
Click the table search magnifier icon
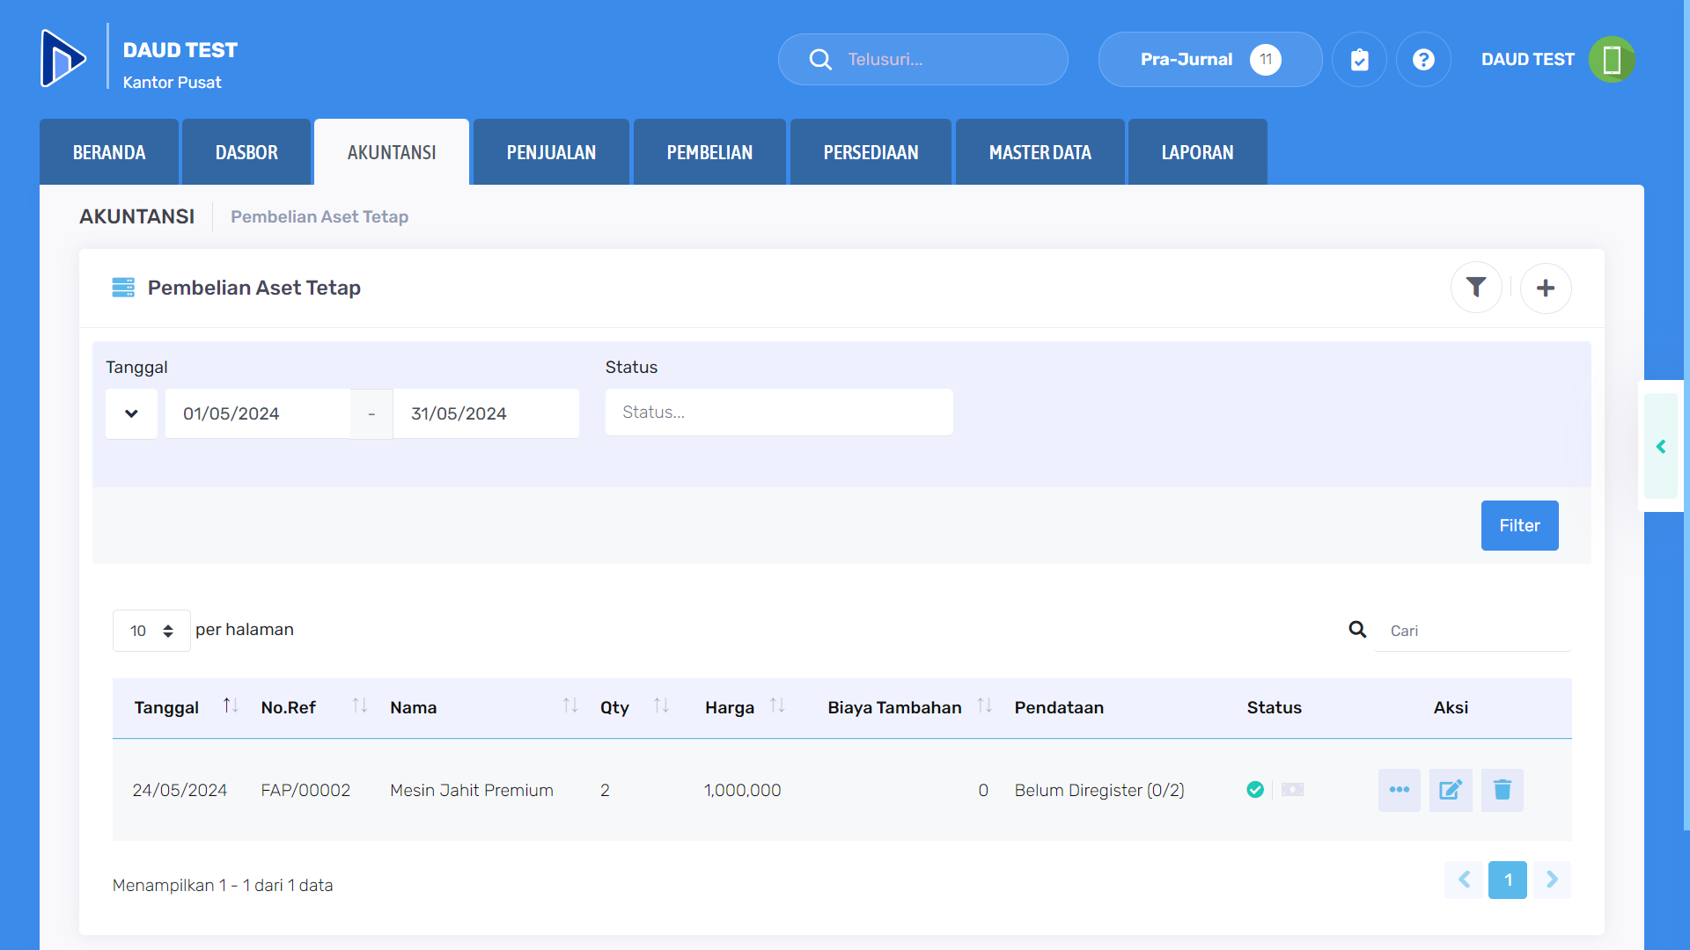[1357, 630]
